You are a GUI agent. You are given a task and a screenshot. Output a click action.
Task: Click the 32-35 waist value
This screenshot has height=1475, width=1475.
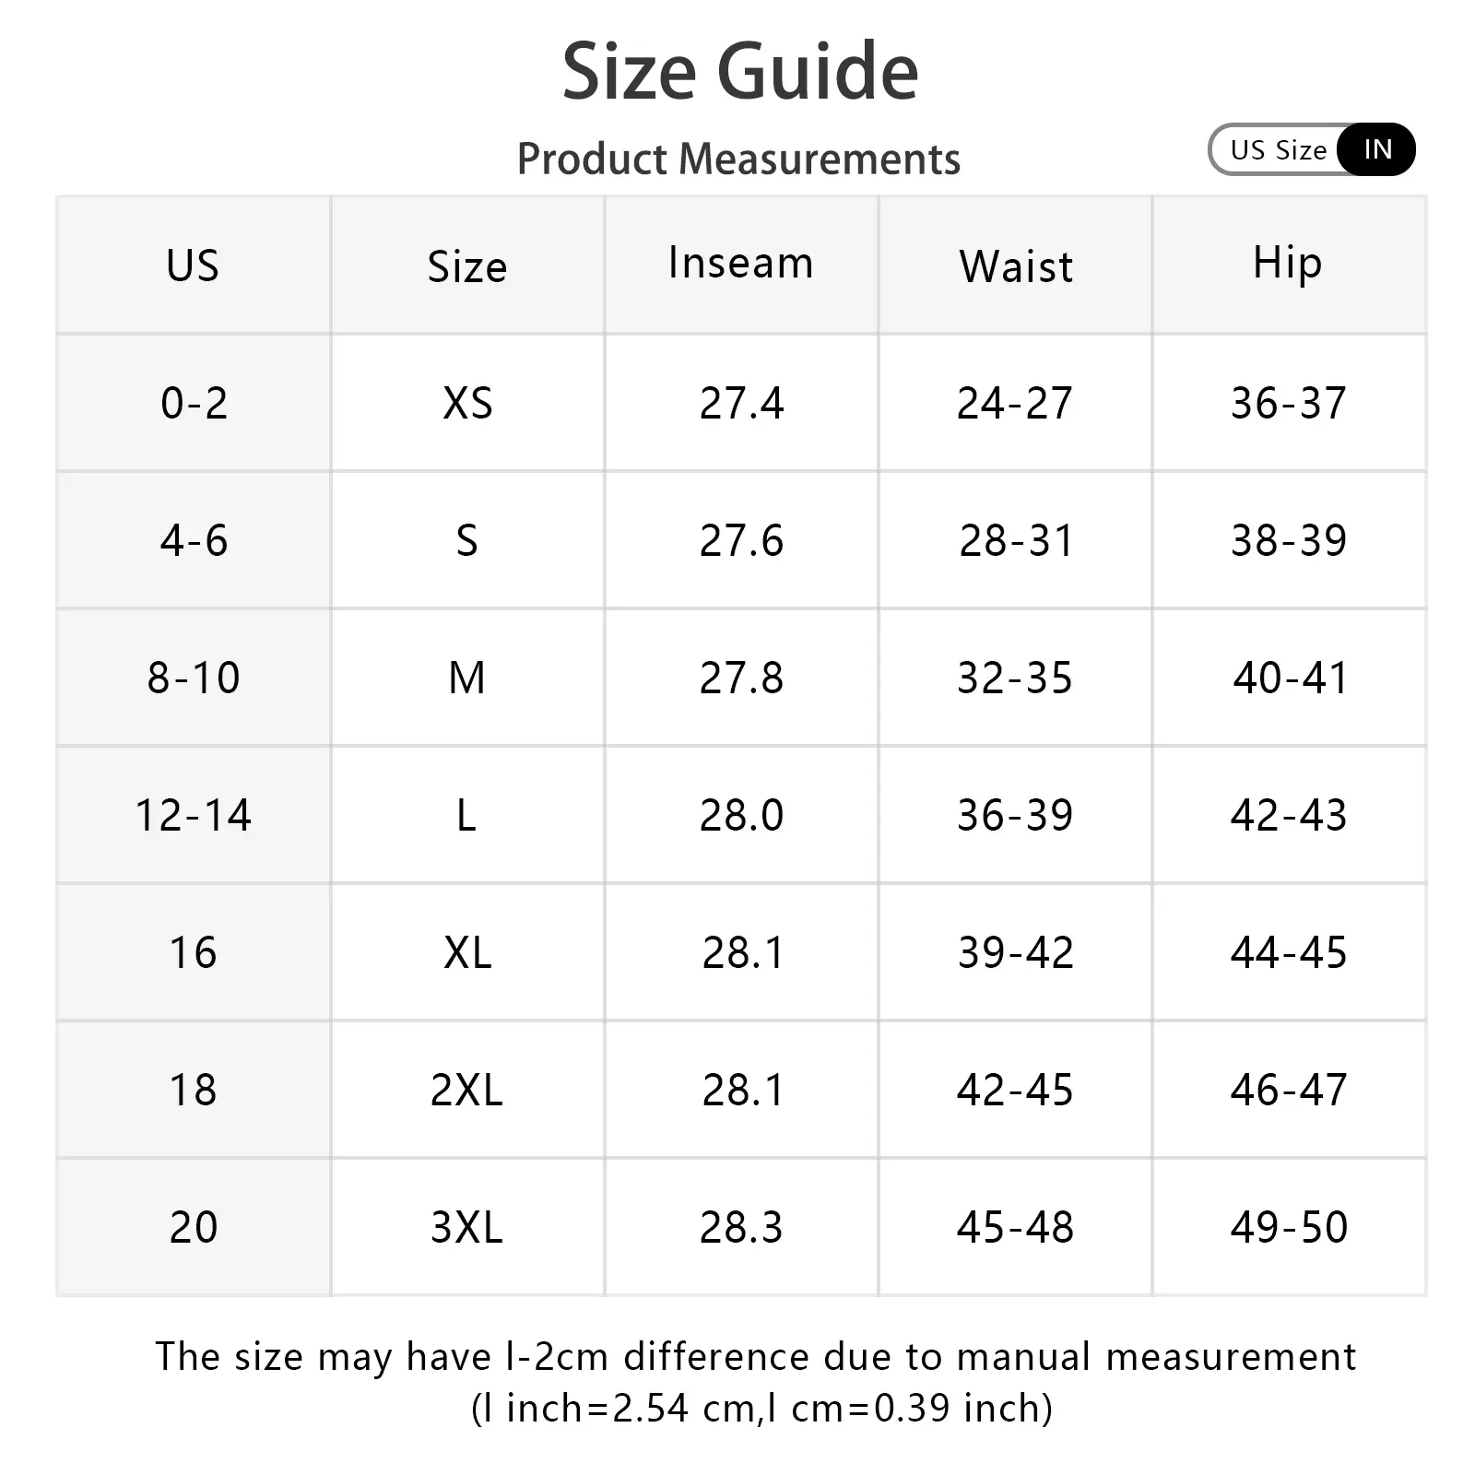click(1015, 678)
